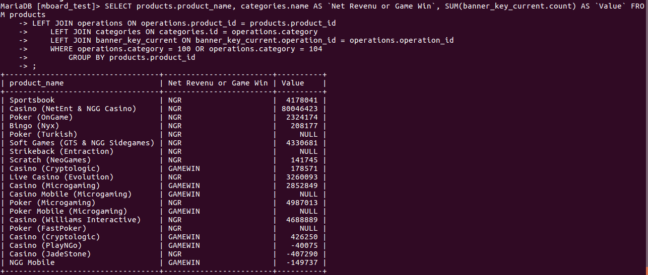The image size is (648, 275).
Task: Click the value 2852849
Action: tap(302, 186)
